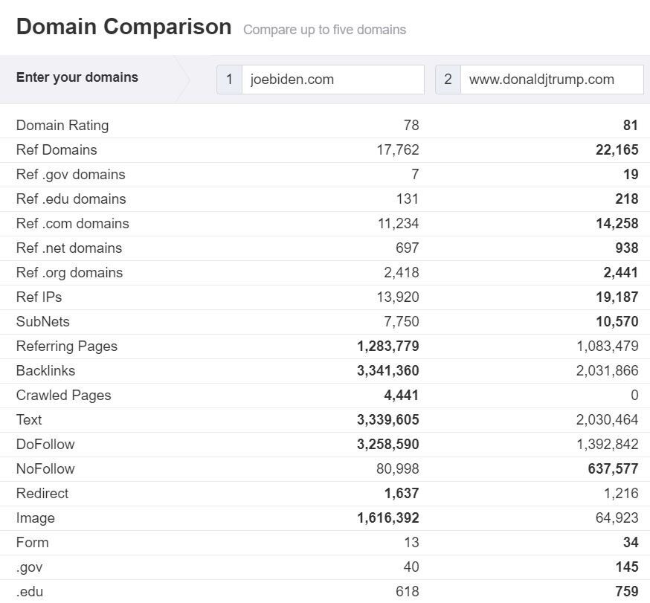The width and height of the screenshot is (650, 603).
Task: Click Ref .net domains value 697
Action: coord(408,248)
